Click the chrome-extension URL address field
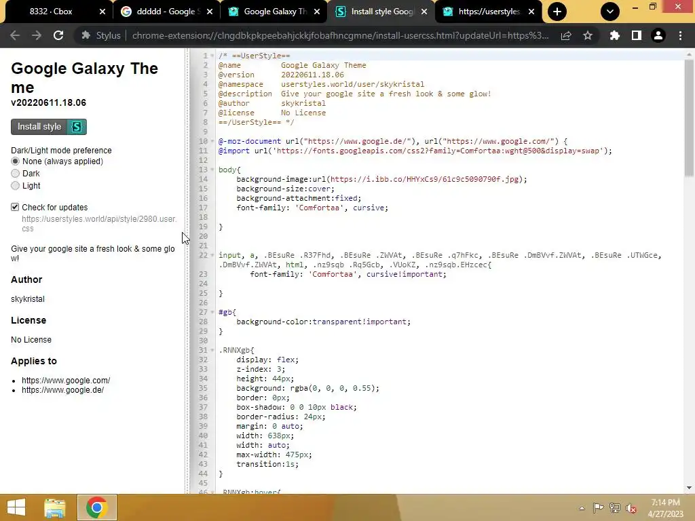 click(x=340, y=35)
